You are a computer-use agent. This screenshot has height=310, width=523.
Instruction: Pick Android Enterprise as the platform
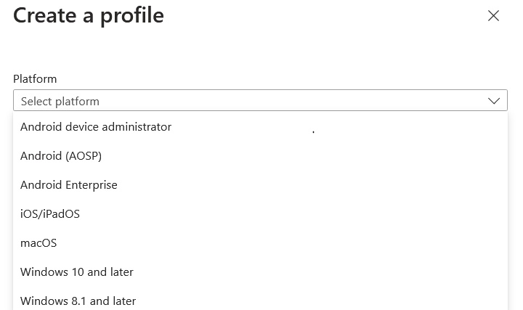69,185
